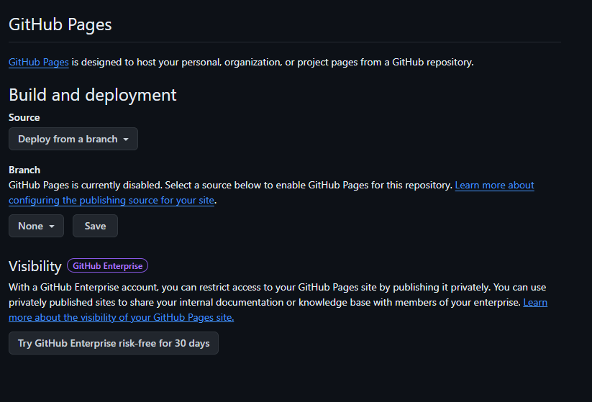
Task: Click the Visibility section heading
Action: [35, 266]
